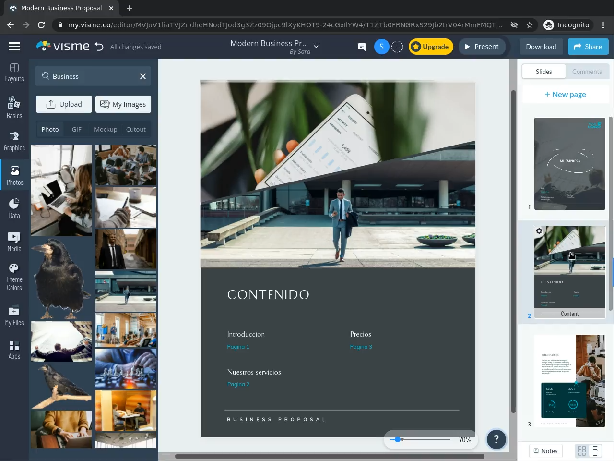Open My Images
This screenshot has height=461, width=614.
[123, 104]
